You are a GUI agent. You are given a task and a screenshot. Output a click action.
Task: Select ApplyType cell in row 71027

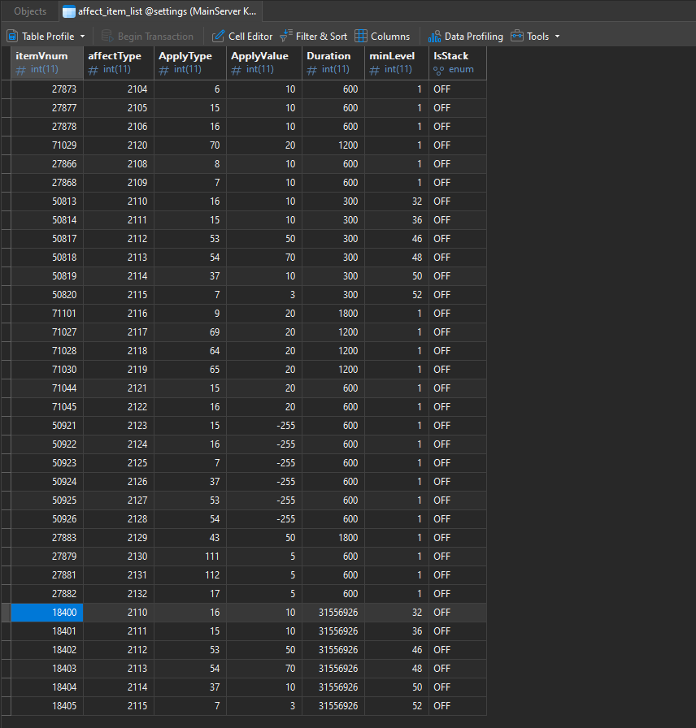click(190, 332)
